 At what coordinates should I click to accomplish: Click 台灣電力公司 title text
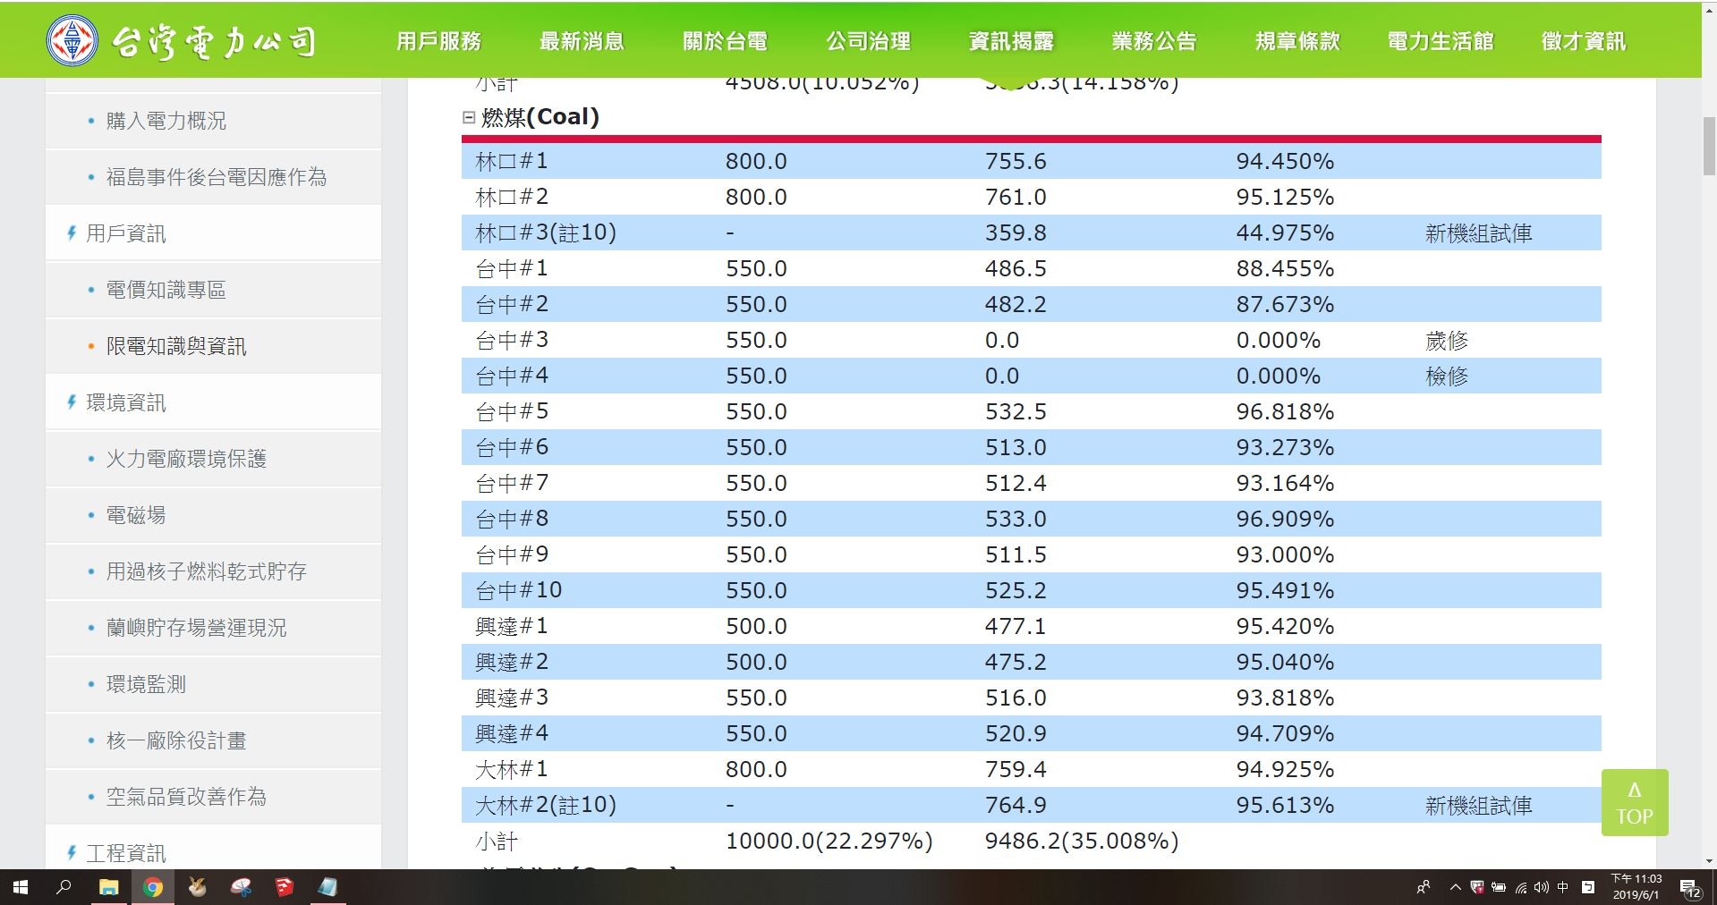point(214,41)
